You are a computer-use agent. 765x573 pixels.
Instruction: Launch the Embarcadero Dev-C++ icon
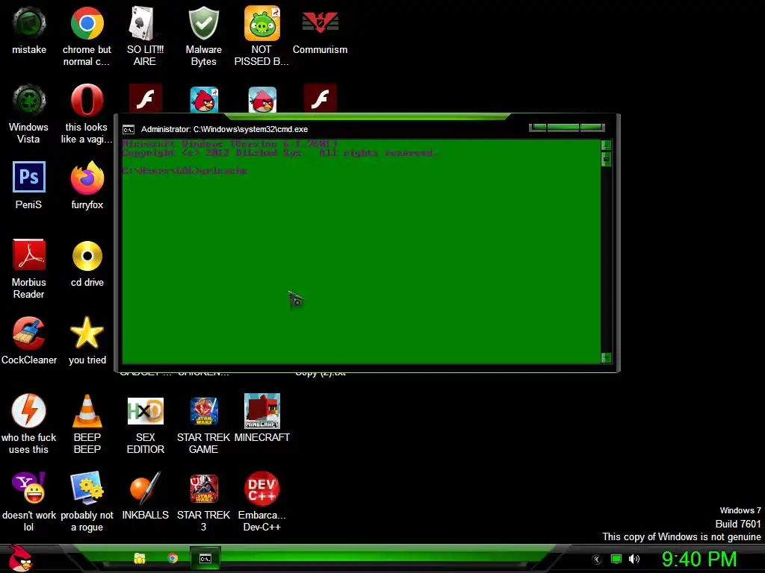[262, 488]
